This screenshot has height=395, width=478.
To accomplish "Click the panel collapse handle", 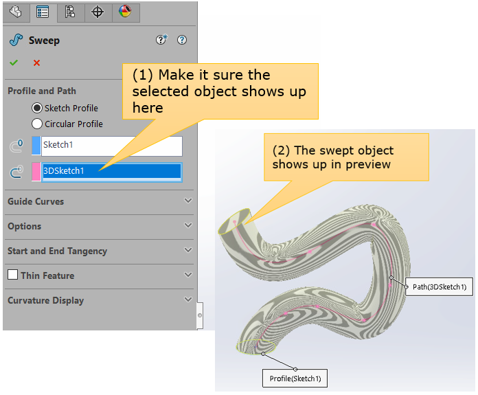I will pyautogui.click(x=200, y=315).
